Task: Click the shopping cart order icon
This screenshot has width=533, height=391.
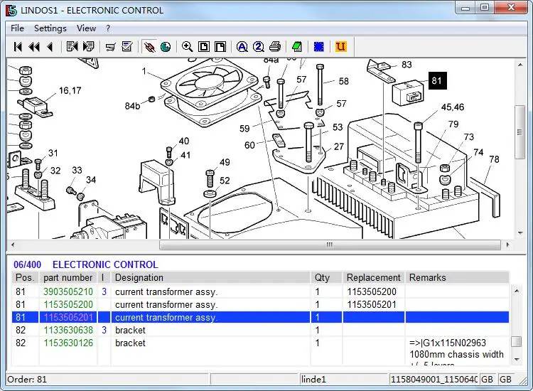Action: 110,47
